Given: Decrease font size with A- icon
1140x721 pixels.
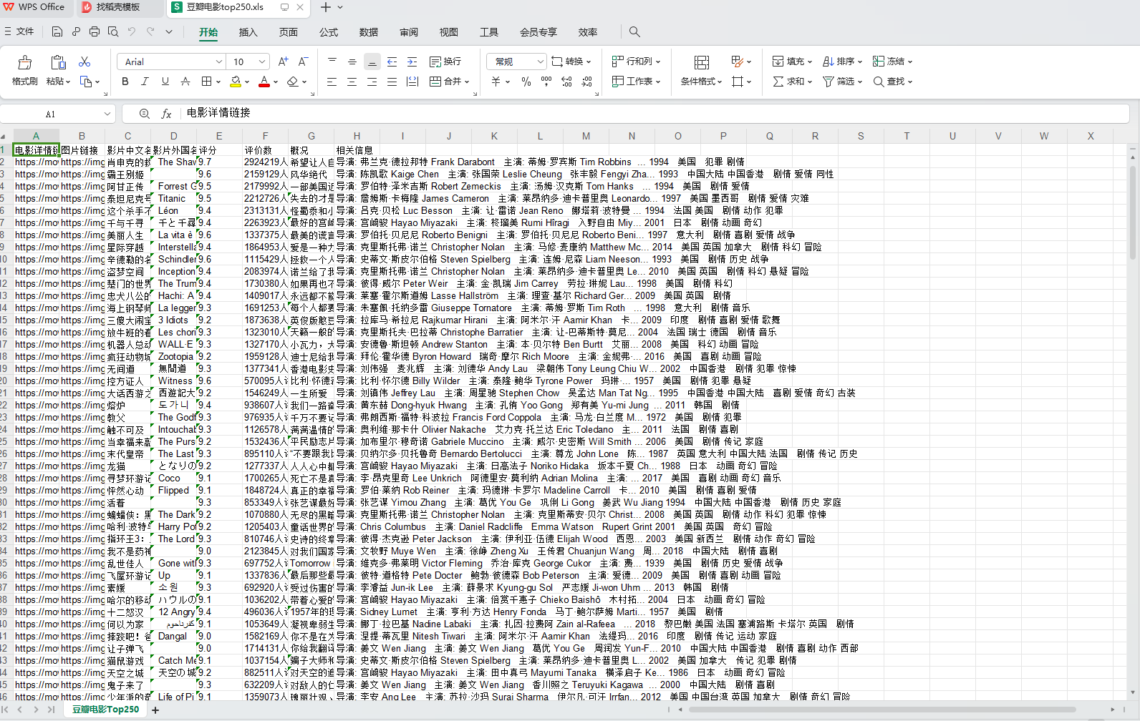Looking at the screenshot, I should (x=304, y=62).
